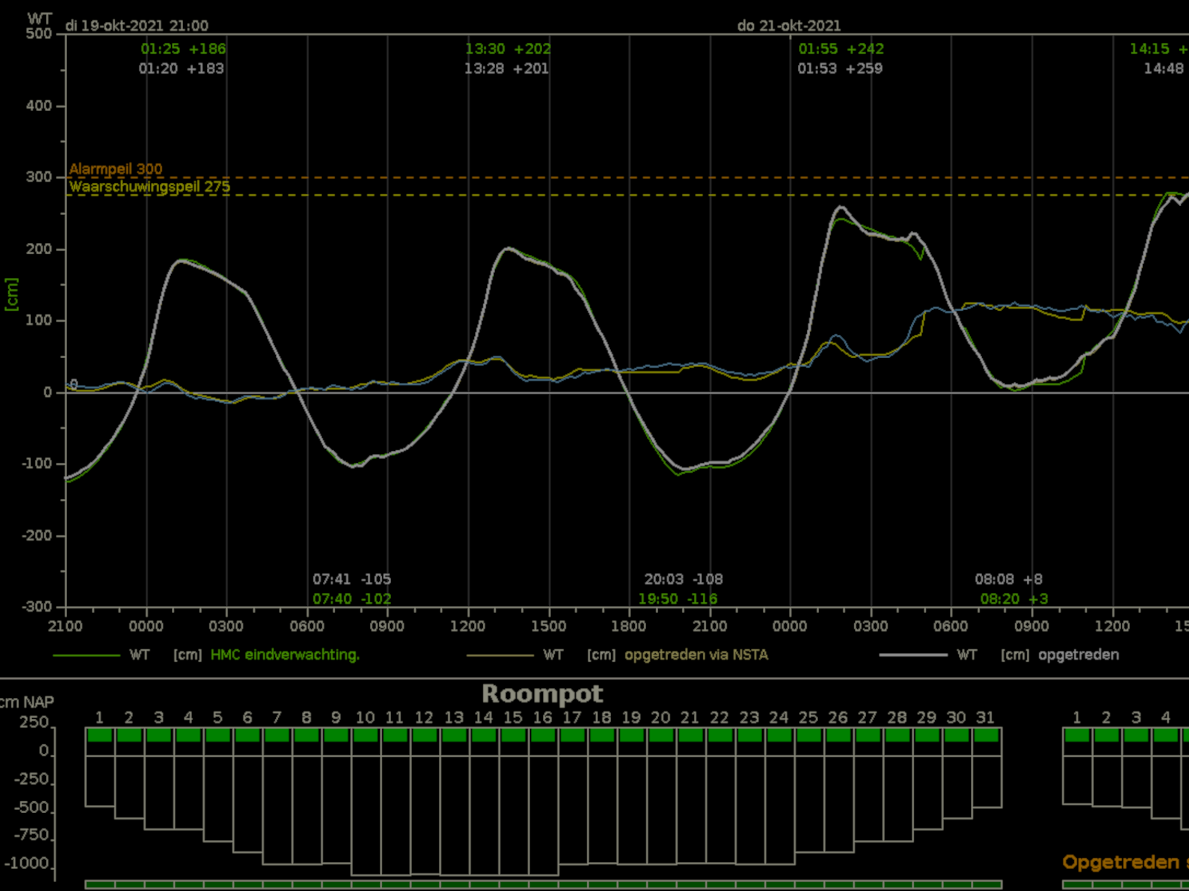
Task: Click gate number 24 above Roompot diagram
Action: tap(779, 718)
